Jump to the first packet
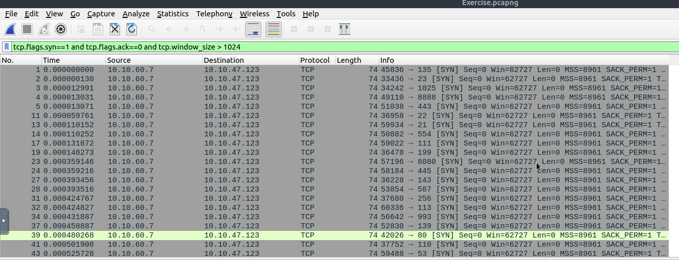 coord(220,30)
